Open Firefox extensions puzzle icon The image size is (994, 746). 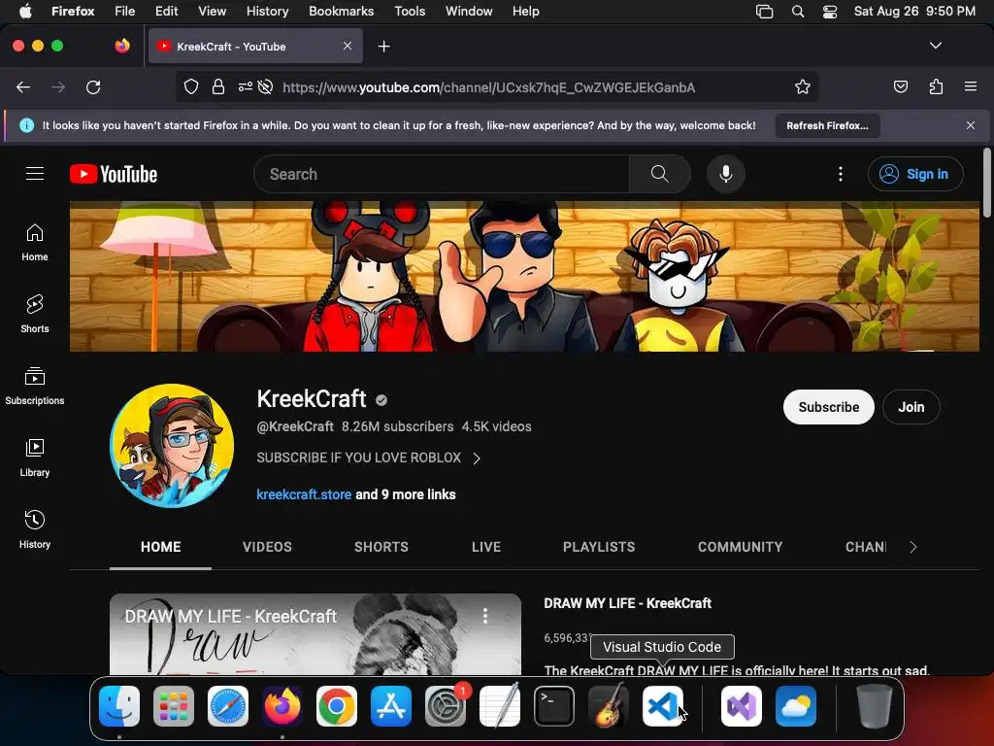point(936,87)
